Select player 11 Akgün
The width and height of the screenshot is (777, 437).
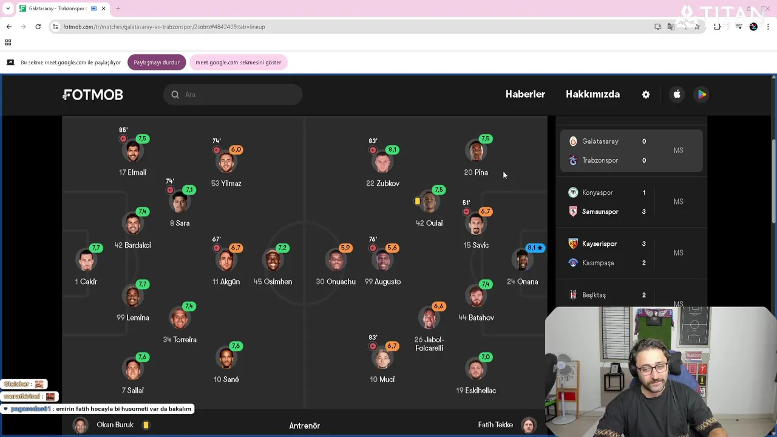click(x=226, y=265)
